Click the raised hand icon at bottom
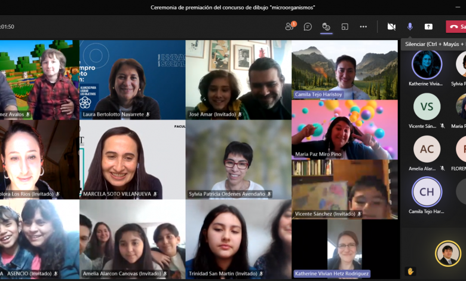The height and width of the screenshot is (281, 466). [410, 271]
